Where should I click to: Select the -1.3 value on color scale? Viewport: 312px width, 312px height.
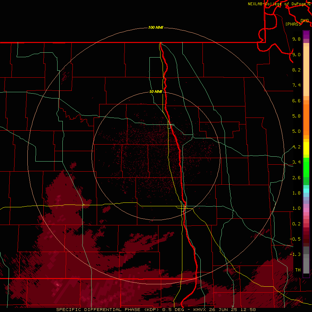(x=295, y=254)
